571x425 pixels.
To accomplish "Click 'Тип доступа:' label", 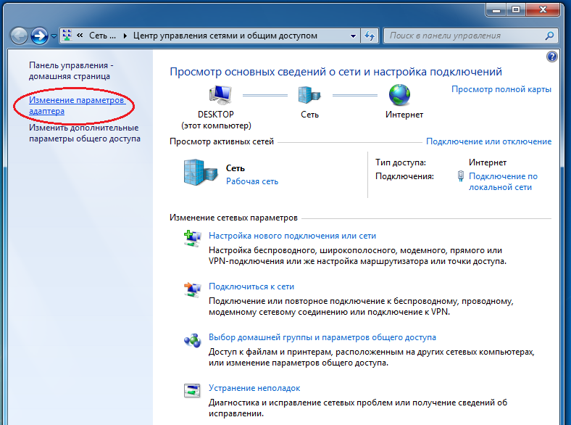I will click(x=401, y=162).
